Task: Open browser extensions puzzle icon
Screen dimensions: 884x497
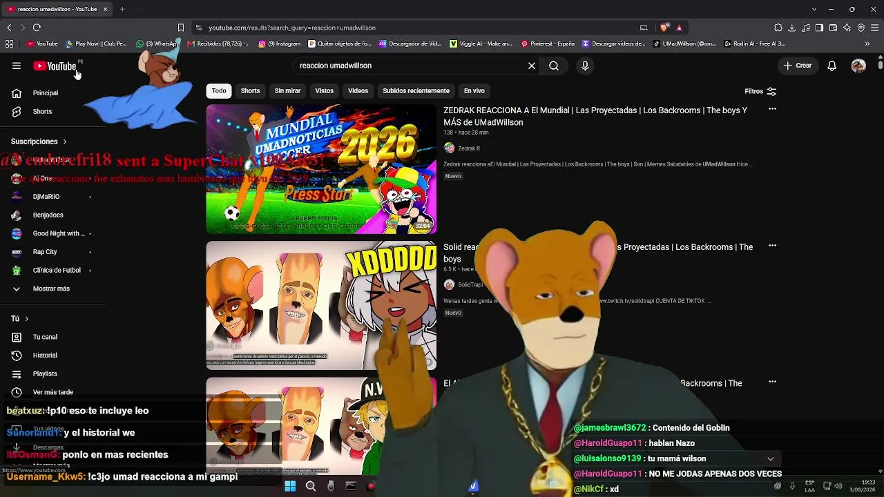Action: (x=778, y=28)
